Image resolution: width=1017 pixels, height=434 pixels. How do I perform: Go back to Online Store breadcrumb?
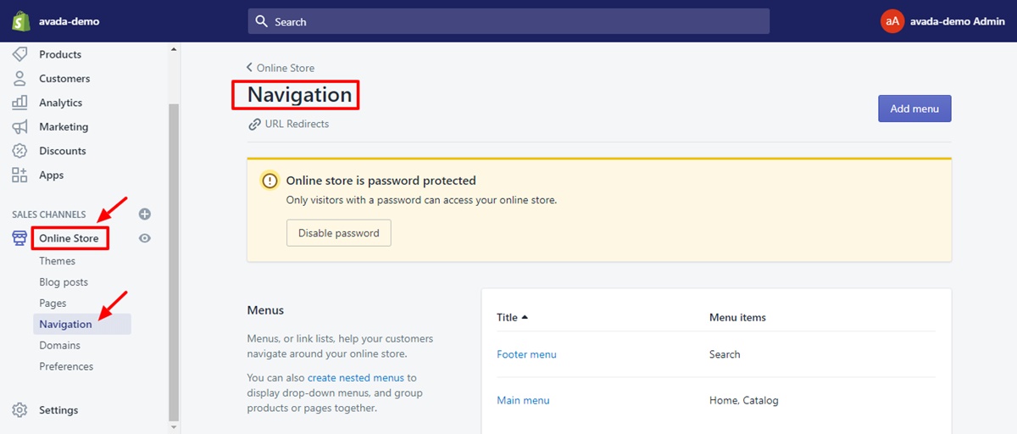[281, 68]
